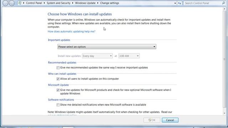Enable 'Give me recommended updates' checkbox
228x128 pixels.
(58, 68)
